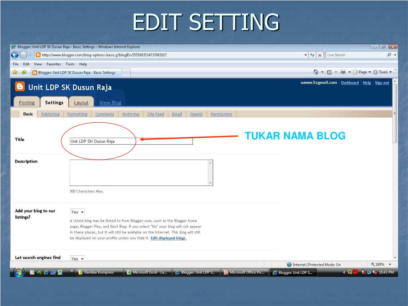Click the Help link near Sign out
The height and width of the screenshot is (306, 408).
coord(367,83)
